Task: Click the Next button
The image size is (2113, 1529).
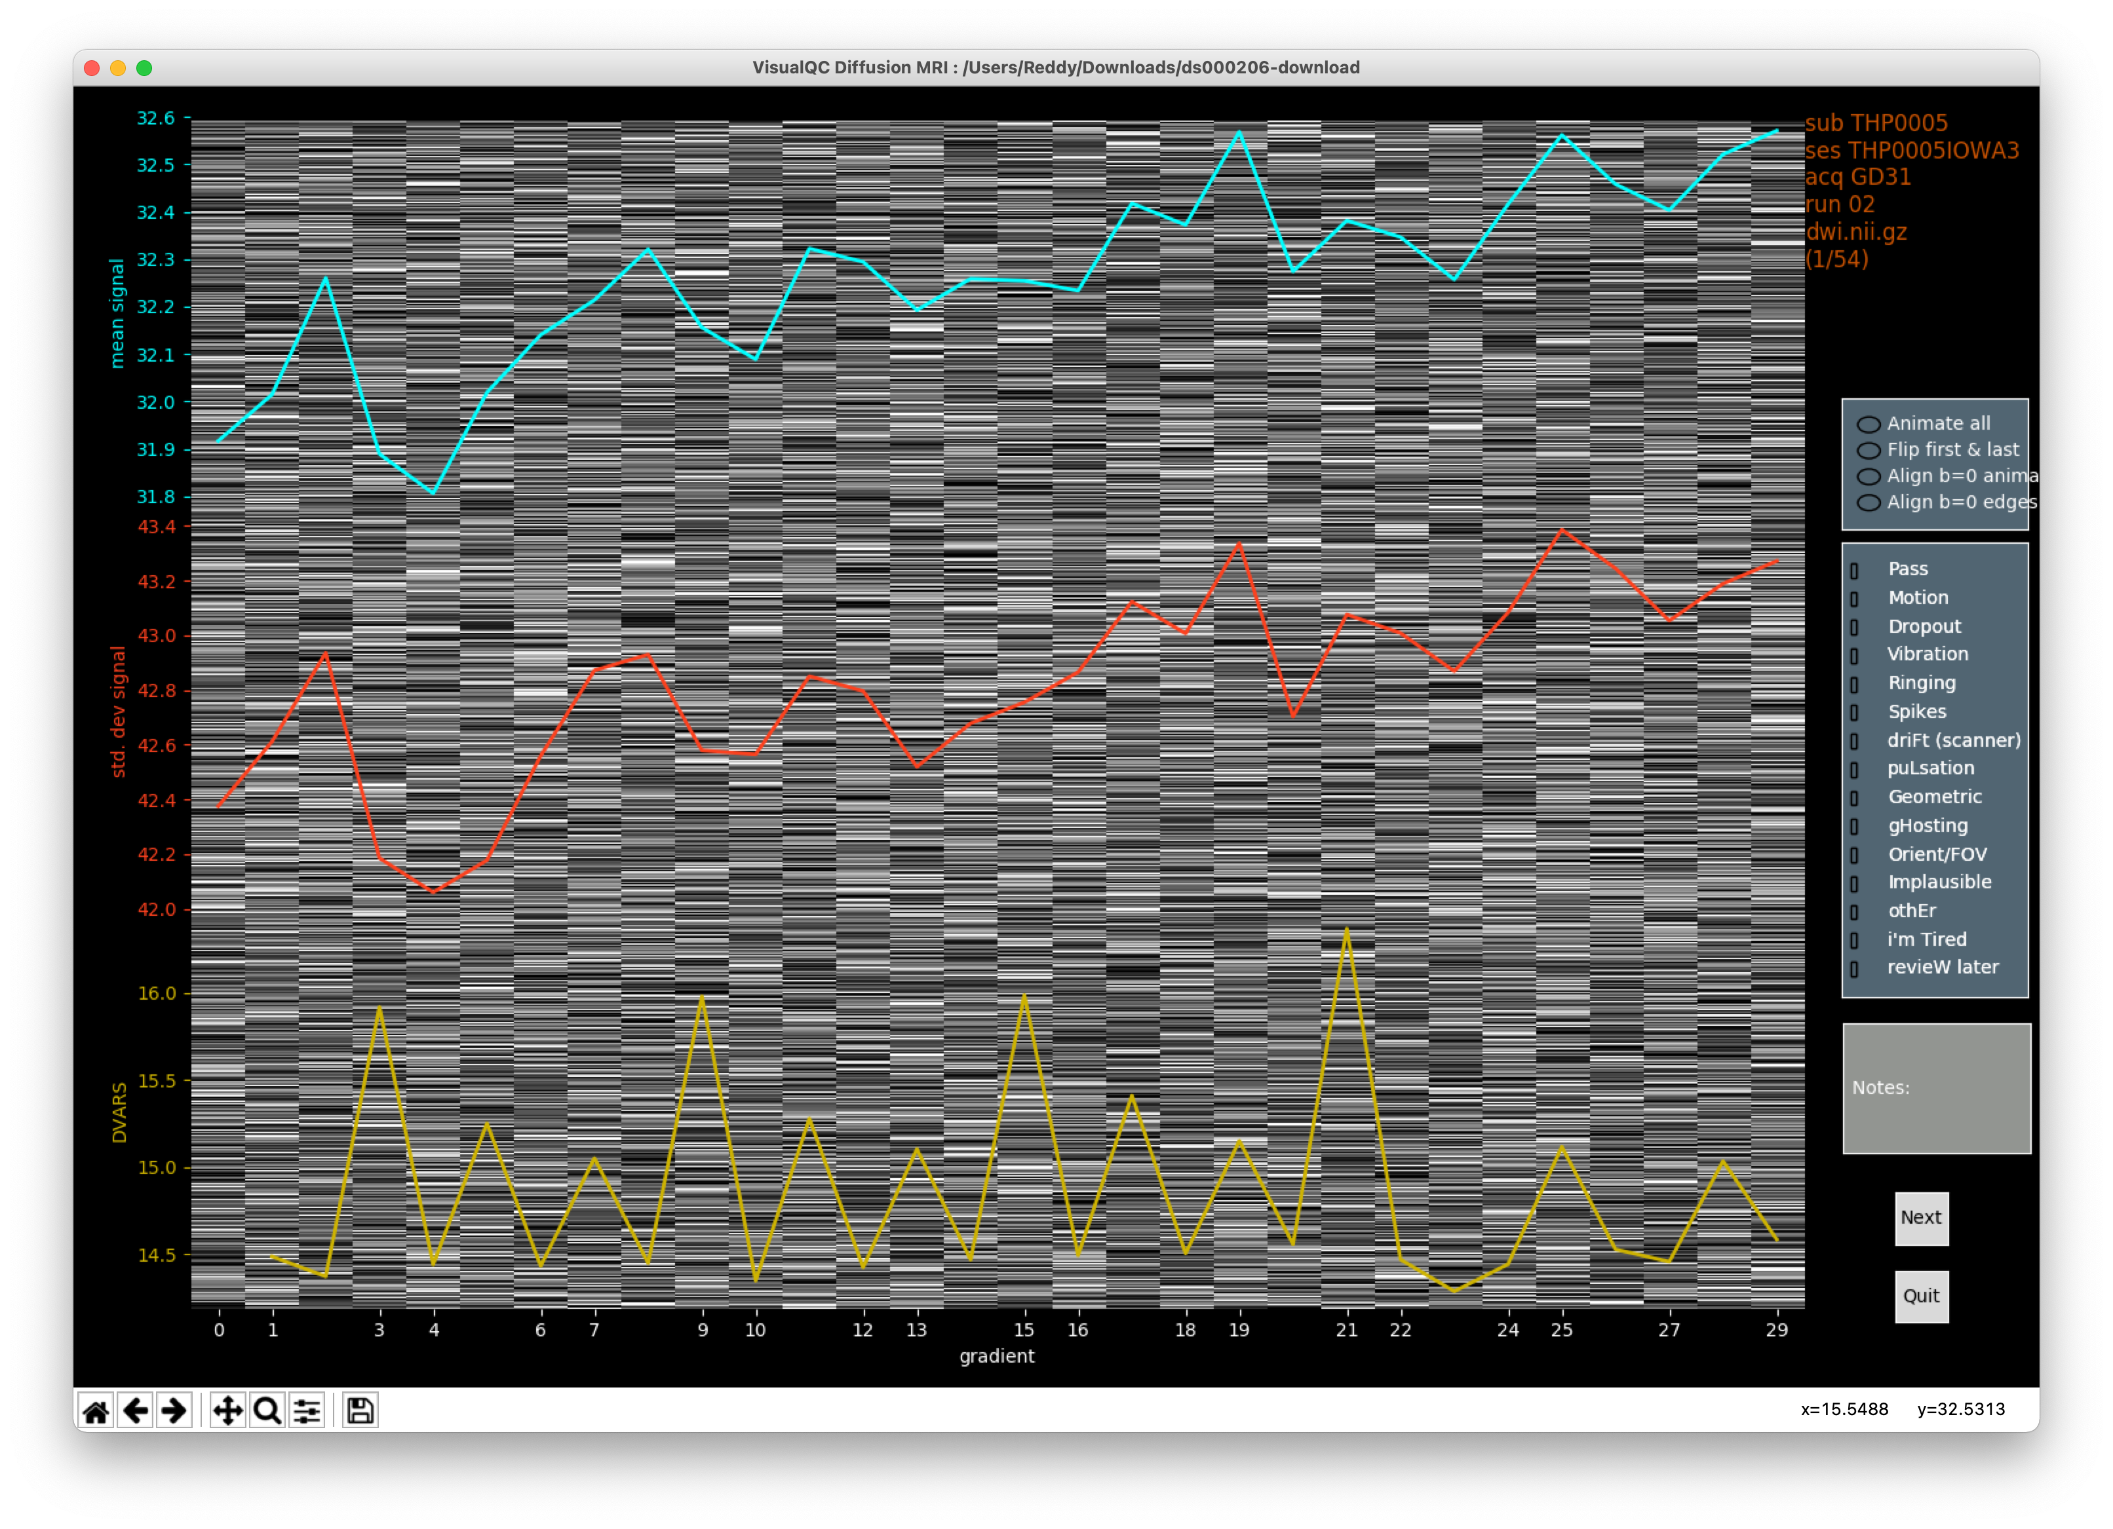Action: [1921, 1218]
